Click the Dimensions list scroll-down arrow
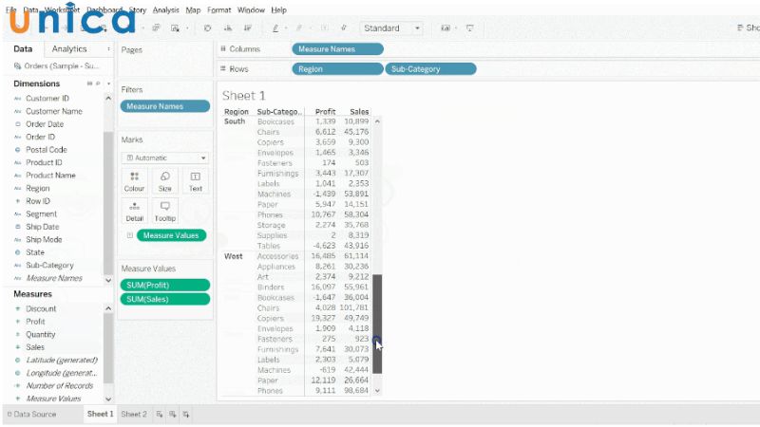Image resolution: width=760 pixels, height=427 pixels. (x=108, y=280)
